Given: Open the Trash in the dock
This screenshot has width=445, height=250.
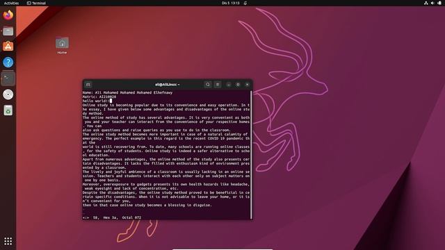Looking at the screenshot, I should pyautogui.click(x=8, y=110).
